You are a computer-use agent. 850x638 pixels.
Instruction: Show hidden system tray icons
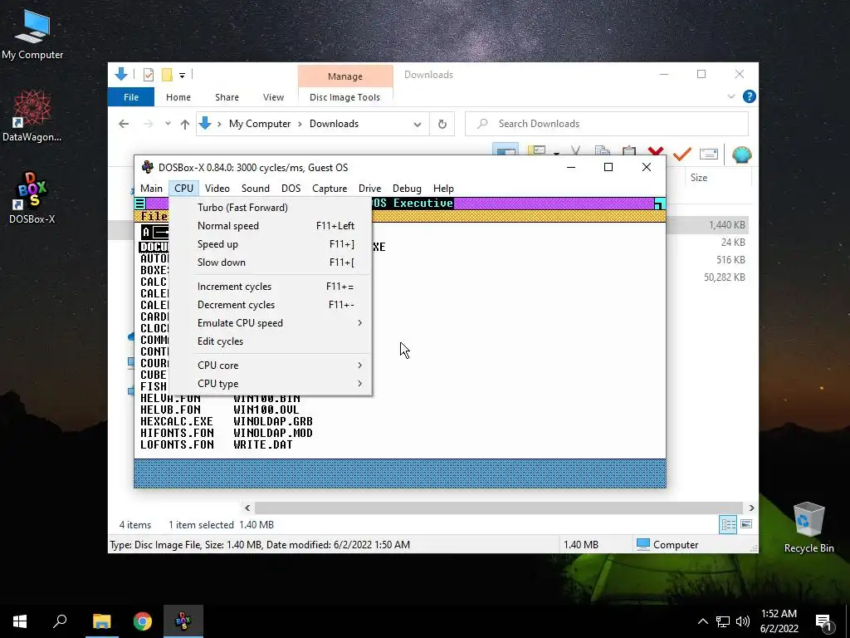pos(702,621)
